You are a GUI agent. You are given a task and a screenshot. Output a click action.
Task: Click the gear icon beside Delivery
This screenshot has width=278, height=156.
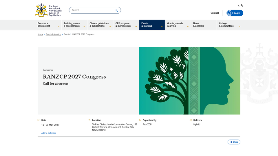point(191,120)
